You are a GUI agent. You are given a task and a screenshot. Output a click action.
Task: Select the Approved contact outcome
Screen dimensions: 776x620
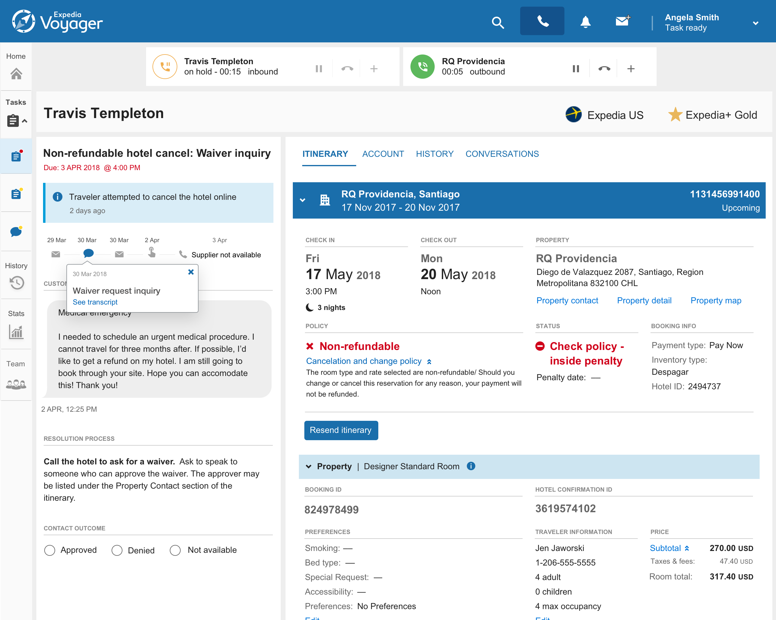[x=50, y=550]
